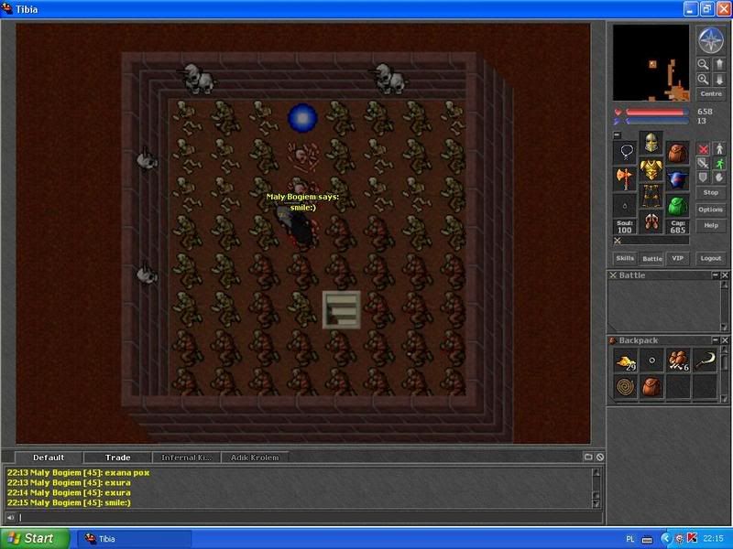Select the small ring in Backpack
The image size is (733, 549).
(651, 361)
